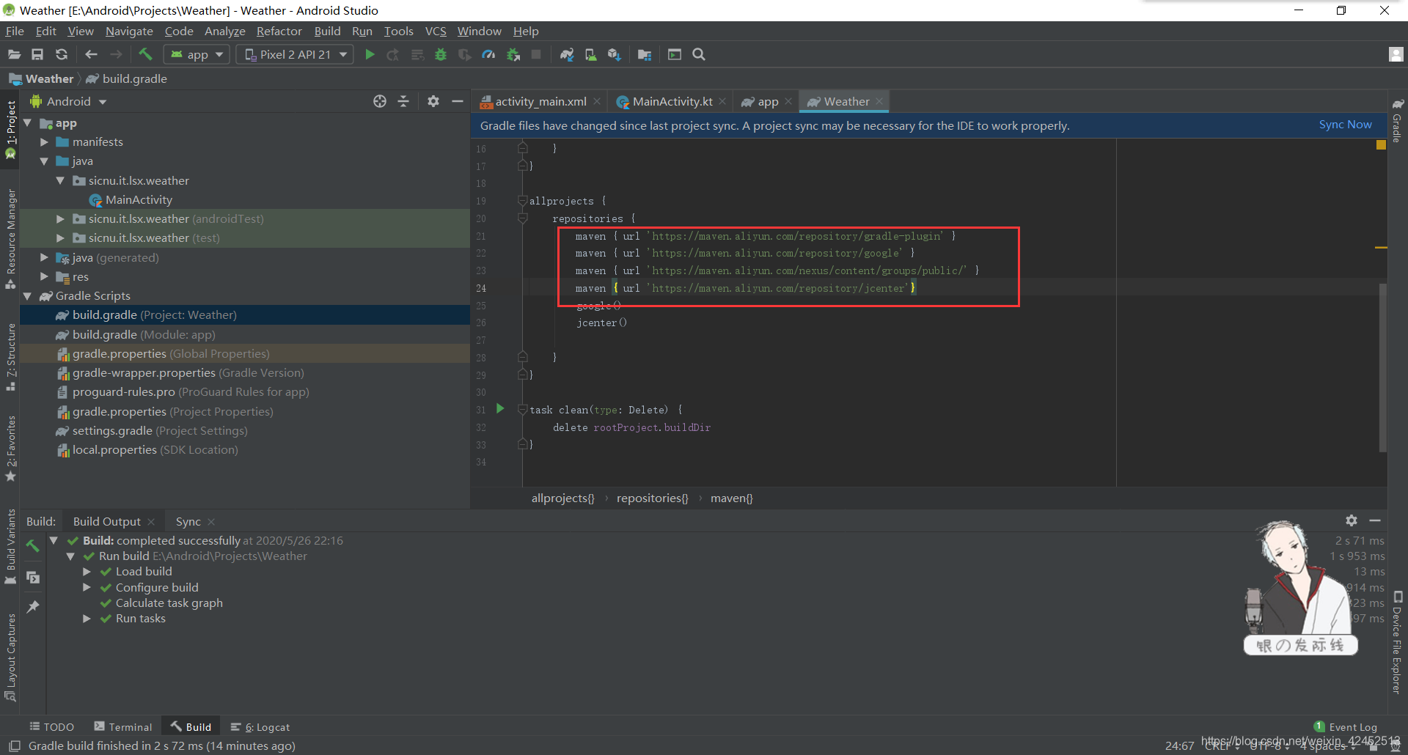The image size is (1408, 755).
Task: Open the AVD Manager
Action: [x=591, y=54]
